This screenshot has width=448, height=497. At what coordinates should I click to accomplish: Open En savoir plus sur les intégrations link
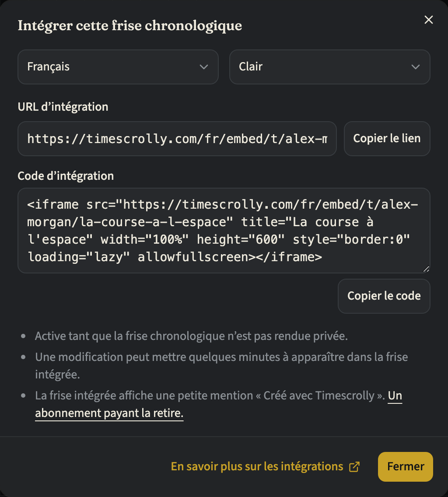(266, 466)
